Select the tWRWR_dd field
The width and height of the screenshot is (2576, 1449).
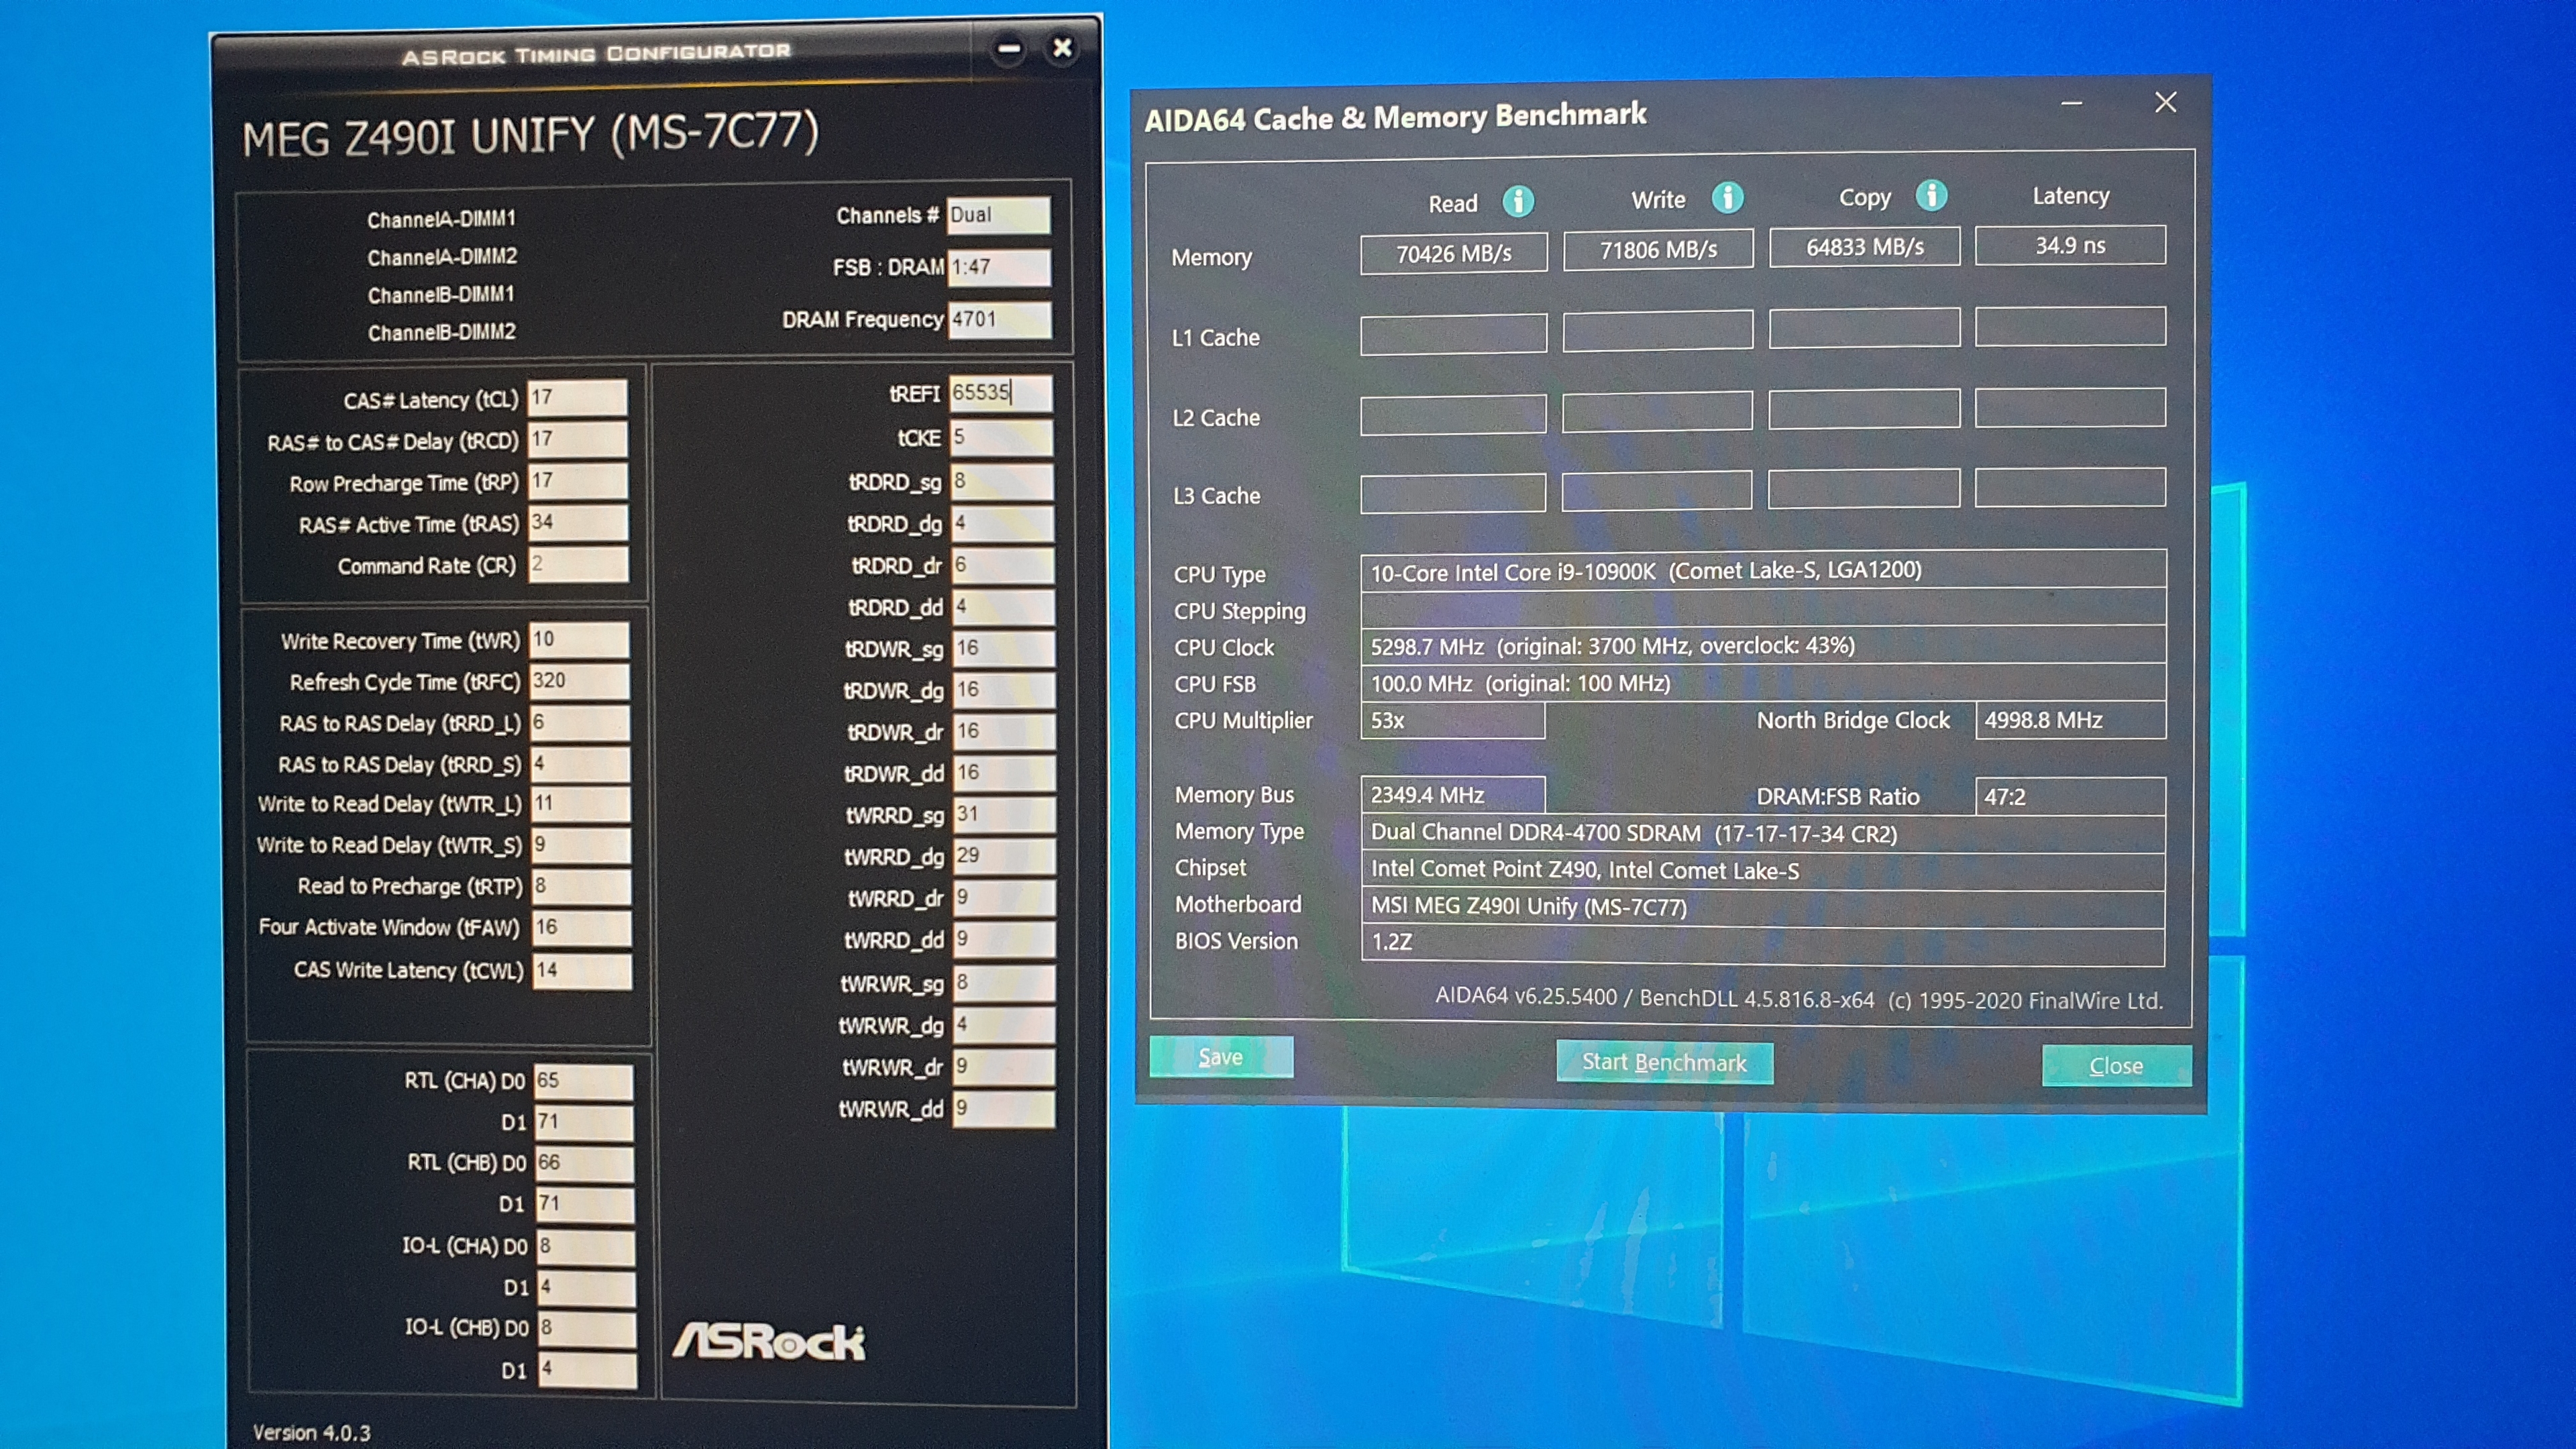[1003, 1108]
